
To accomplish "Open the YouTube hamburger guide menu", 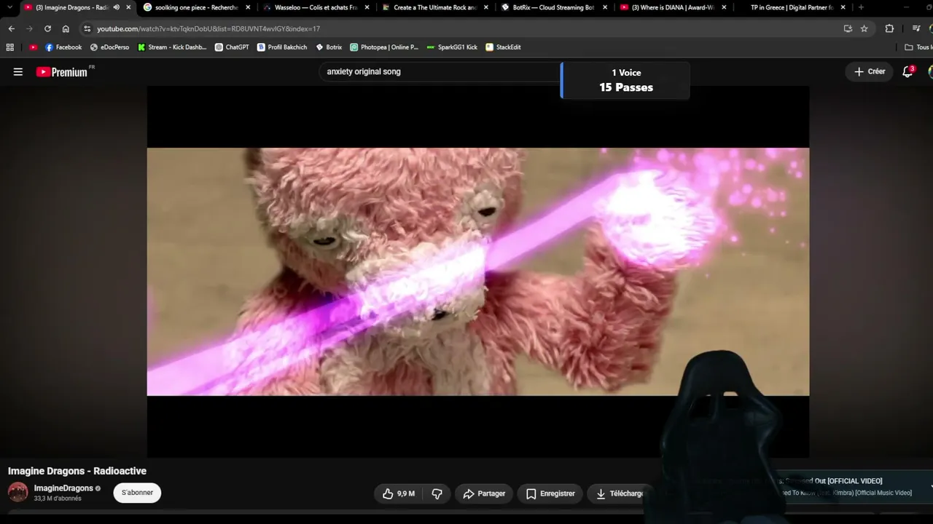I will (x=18, y=72).
